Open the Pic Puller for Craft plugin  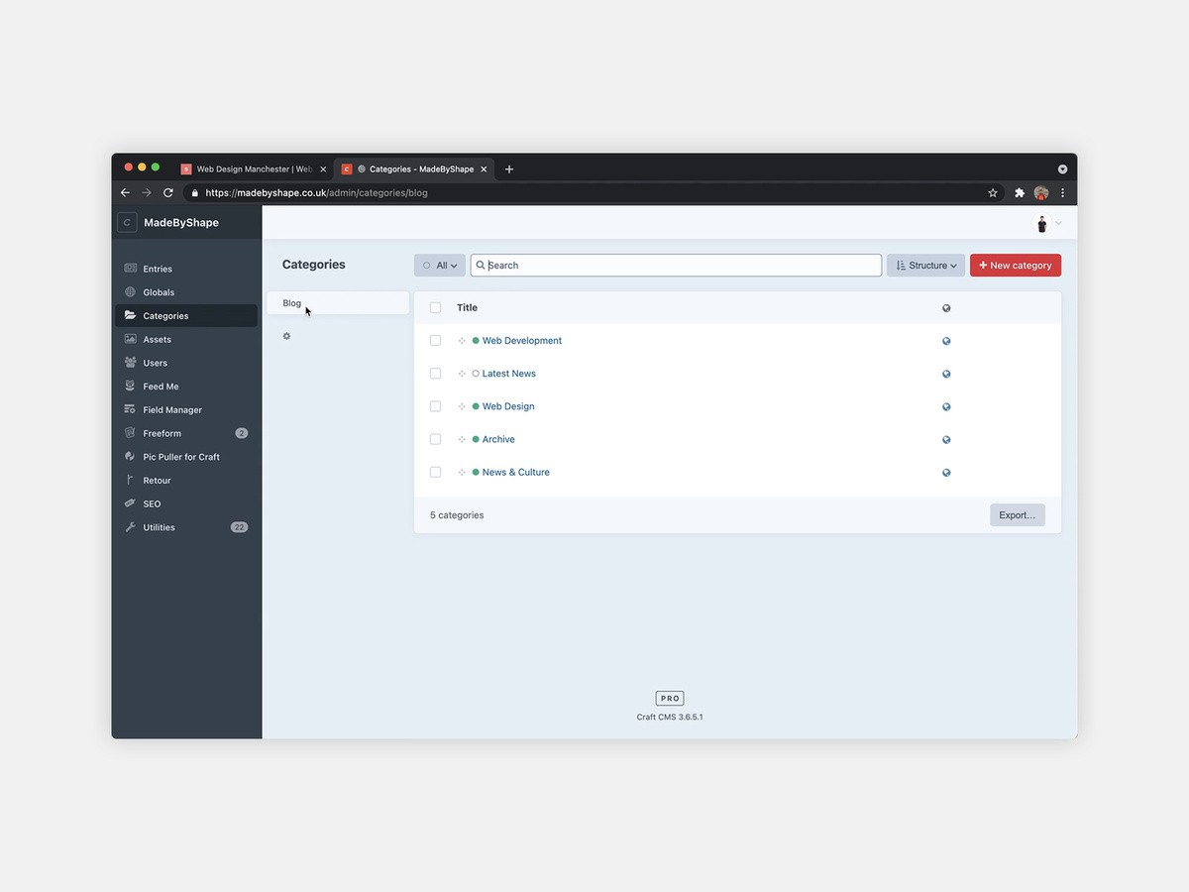132,456
